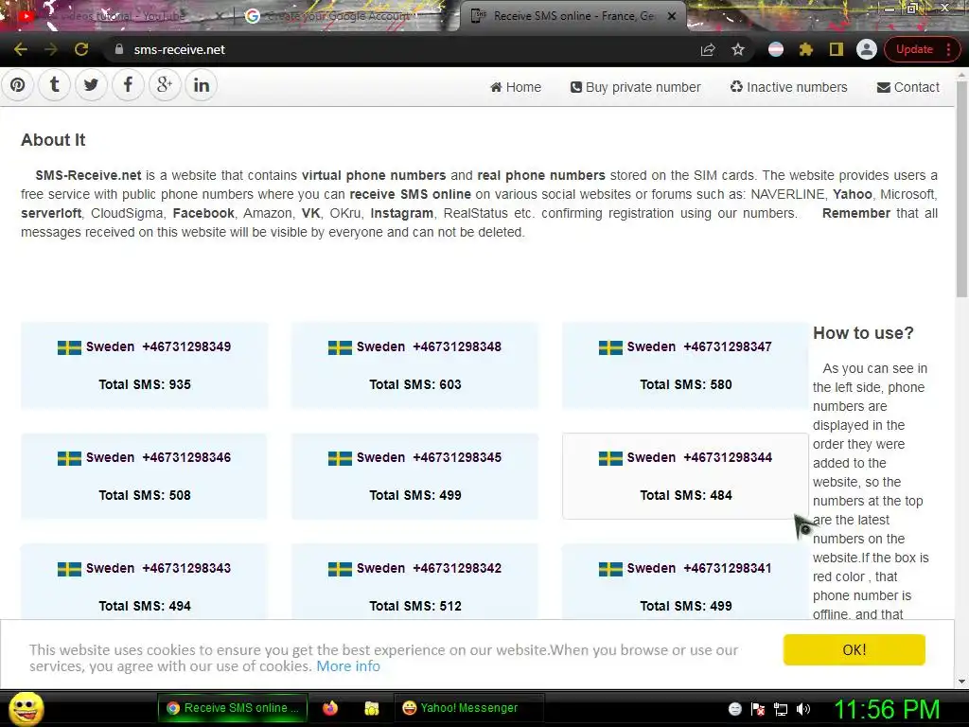Open the yellow folder taskbar icon
969x727 pixels.
pyautogui.click(x=371, y=708)
